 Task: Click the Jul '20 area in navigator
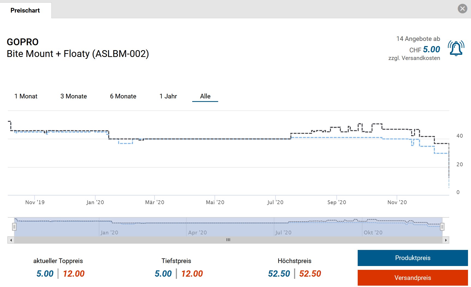click(x=283, y=232)
